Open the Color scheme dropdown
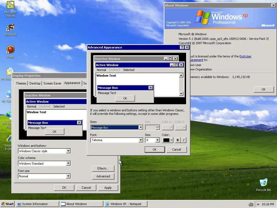The width and height of the screenshot is (277, 208). coord(68,163)
